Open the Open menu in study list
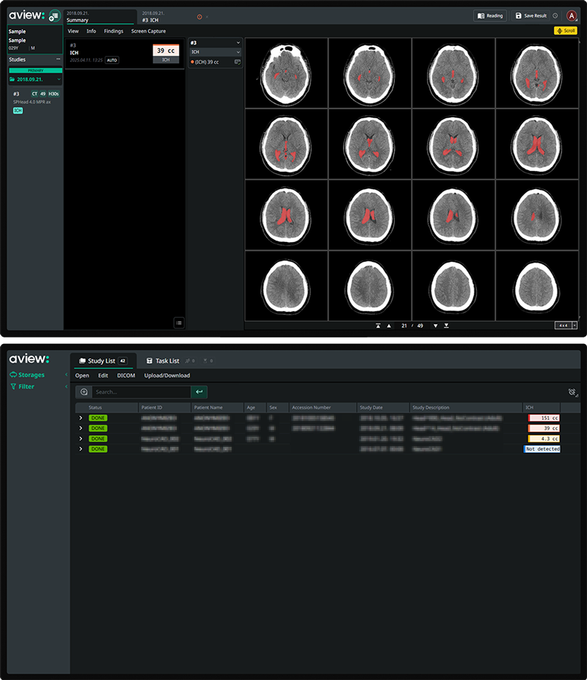This screenshot has height=680, width=587. [82, 376]
